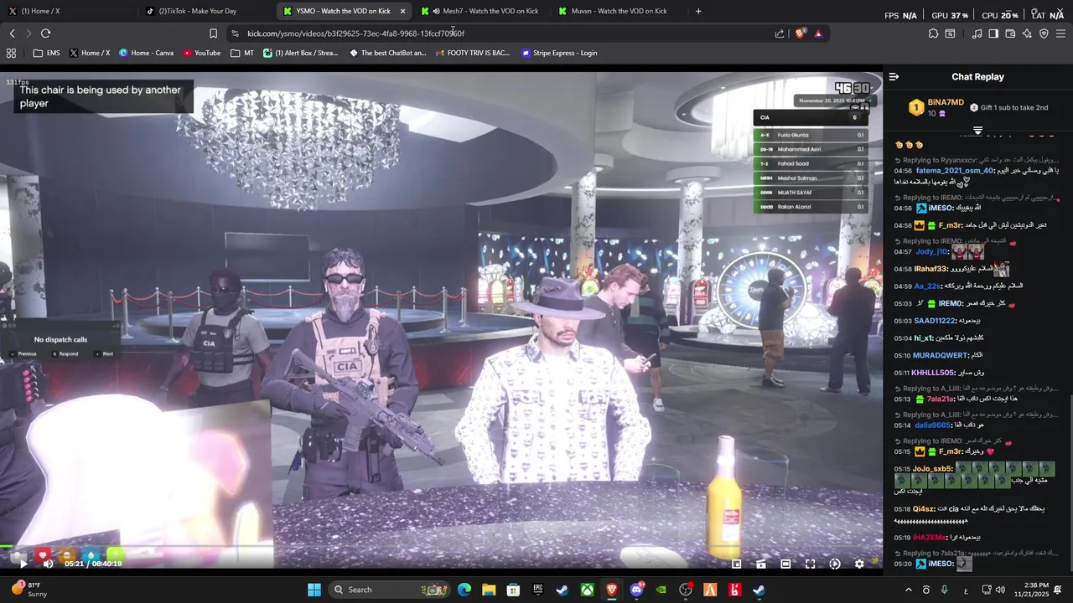Bookmark this page
This screenshot has height=603, width=1073.
(x=213, y=33)
